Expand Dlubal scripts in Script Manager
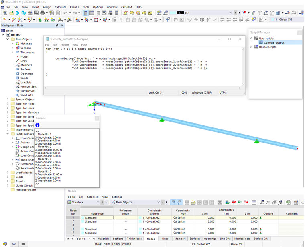Screen dimensions: 305x247 (251, 47)
